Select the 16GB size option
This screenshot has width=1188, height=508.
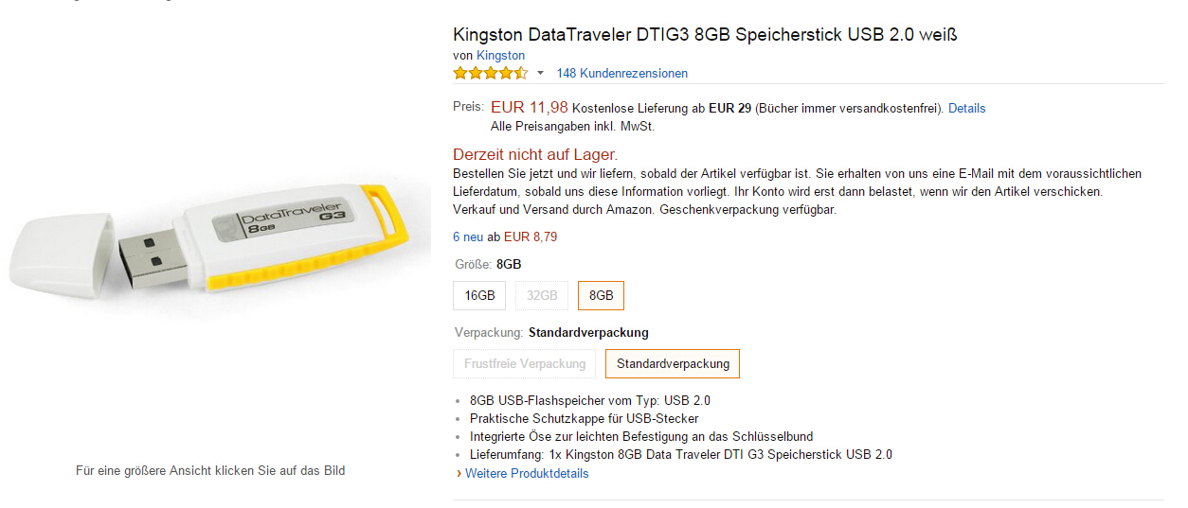pyautogui.click(x=479, y=295)
